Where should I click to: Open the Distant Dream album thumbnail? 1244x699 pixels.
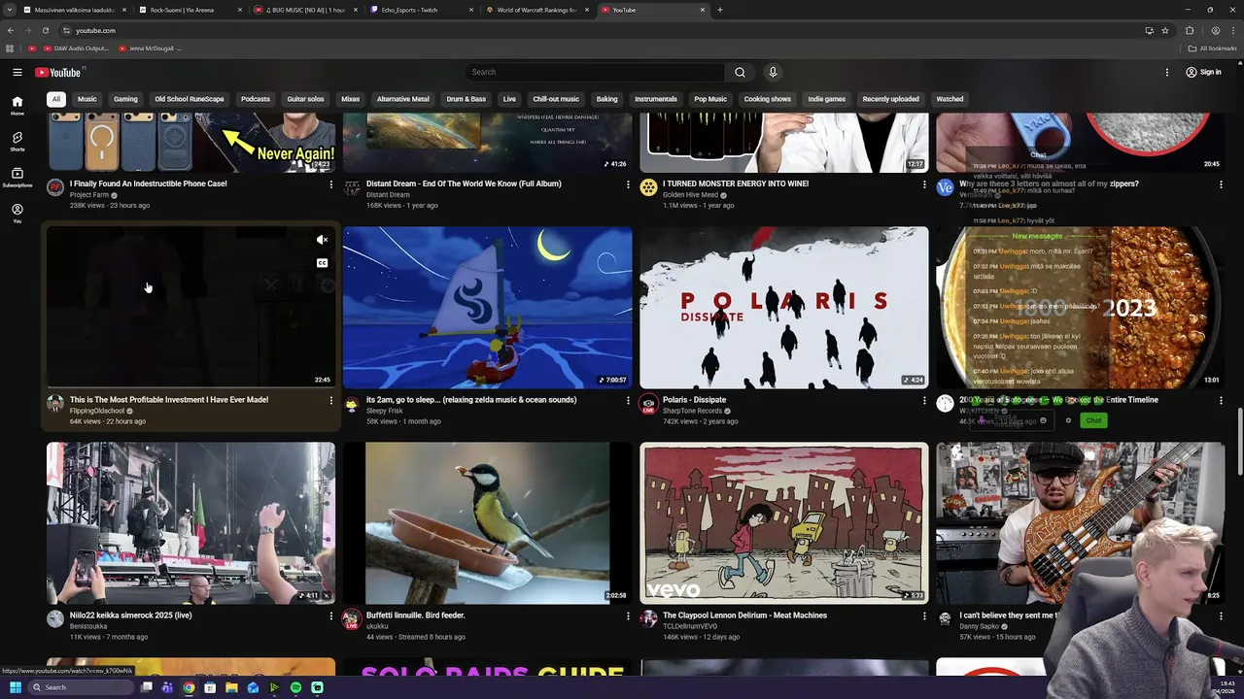coord(487,143)
